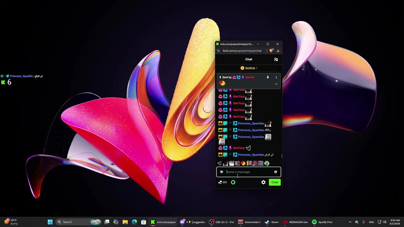Click the Chat header title
The width and height of the screenshot is (404, 227).
coord(249,59)
